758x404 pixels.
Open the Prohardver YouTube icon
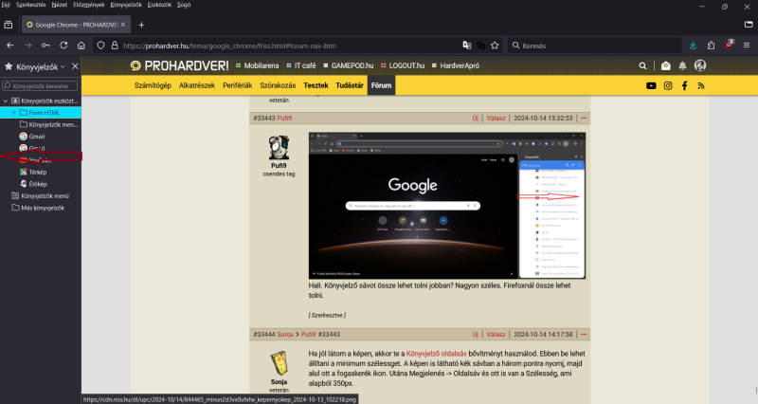click(651, 85)
